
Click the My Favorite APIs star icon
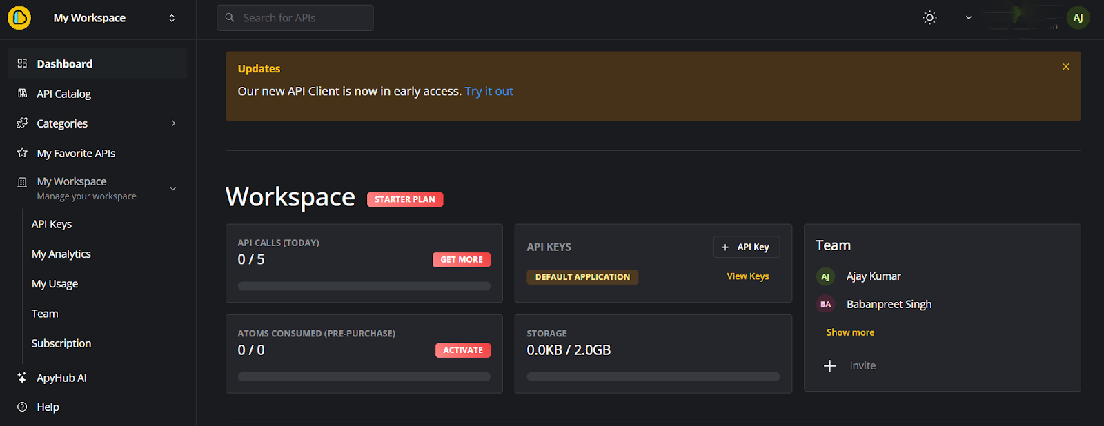coord(22,153)
